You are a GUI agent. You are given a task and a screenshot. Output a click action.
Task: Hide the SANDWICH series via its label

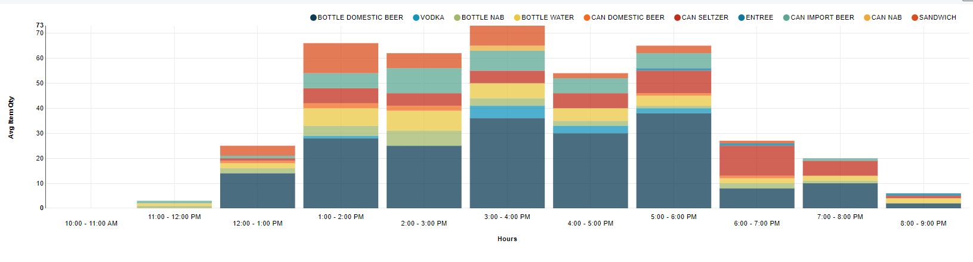click(937, 18)
